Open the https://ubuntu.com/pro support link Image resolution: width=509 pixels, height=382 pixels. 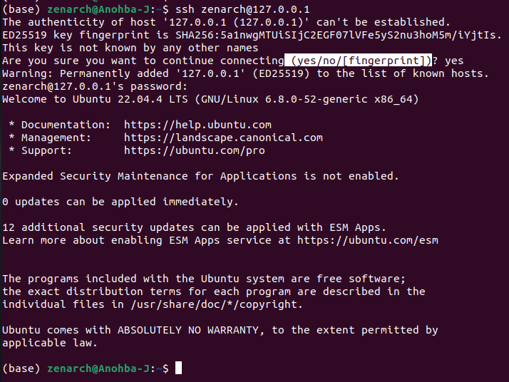(195, 150)
